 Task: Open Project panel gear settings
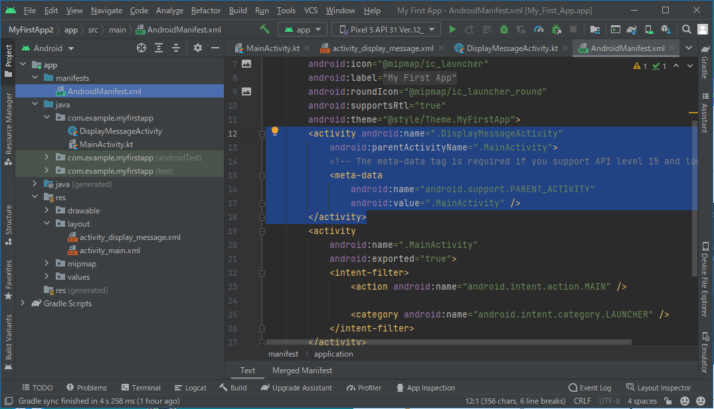coord(197,48)
